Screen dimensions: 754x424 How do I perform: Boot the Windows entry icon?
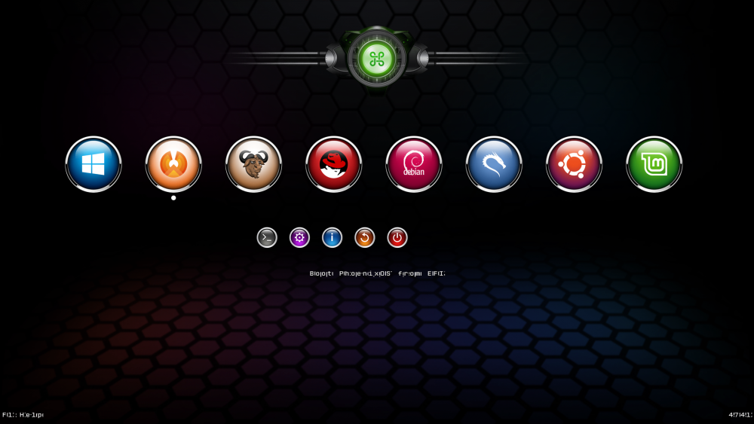tap(93, 164)
